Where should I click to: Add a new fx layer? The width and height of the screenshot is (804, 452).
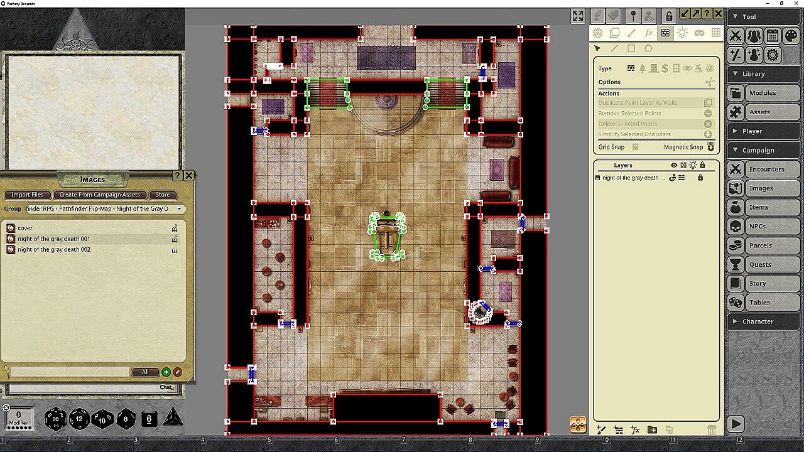click(635, 429)
